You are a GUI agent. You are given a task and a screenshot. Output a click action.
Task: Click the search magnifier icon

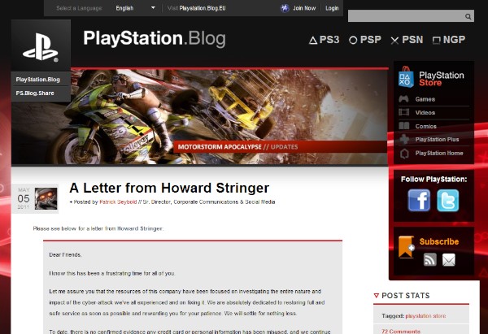[468, 16]
